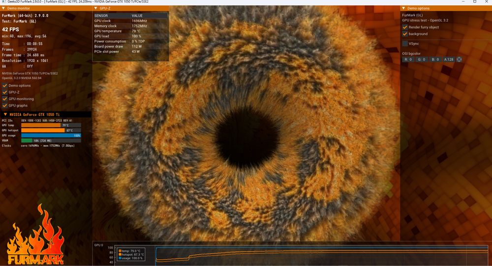Click the FurMark flame logo
Image resolution: width=492 pixels, height=266 pixels.
(x=35, y=235)
